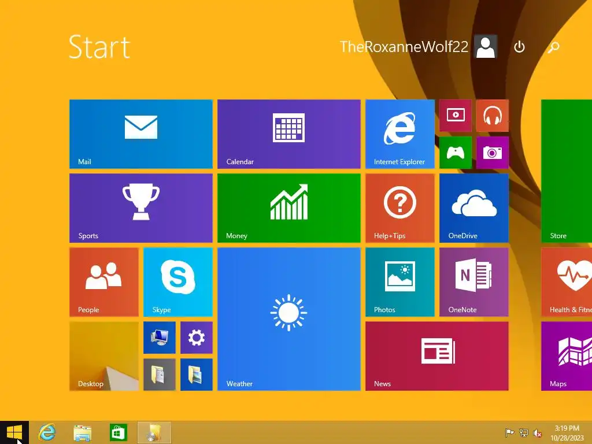Open the Mail tile
Viewport: 592px width, 444px height.
coord(141,134)
